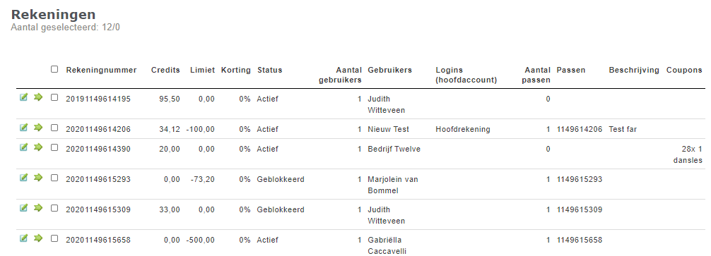Edit account 20201149615658 via pencil icon
Screen dimensions: 711x256
click(x=23, y=238)
